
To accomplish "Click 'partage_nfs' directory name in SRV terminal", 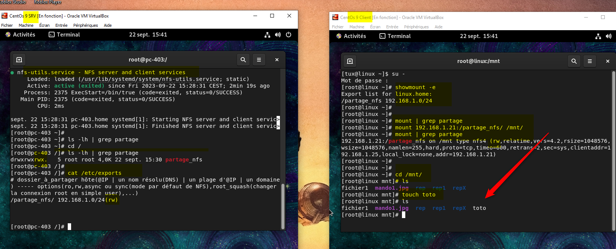I will 184,160.
